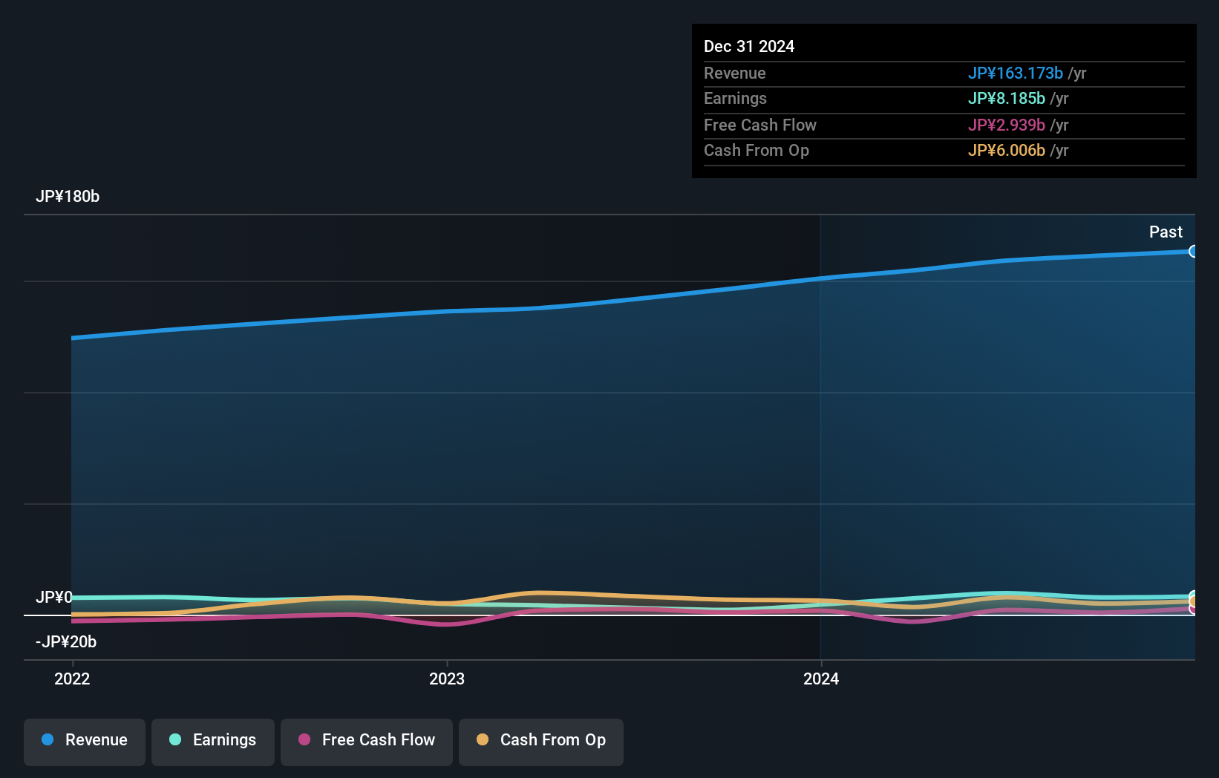Click the JP¥6.006b cash from op value
Image resolution: width=1219 pixels, height=778 pixels.
pyautogui.click(x=1006, y=150)
